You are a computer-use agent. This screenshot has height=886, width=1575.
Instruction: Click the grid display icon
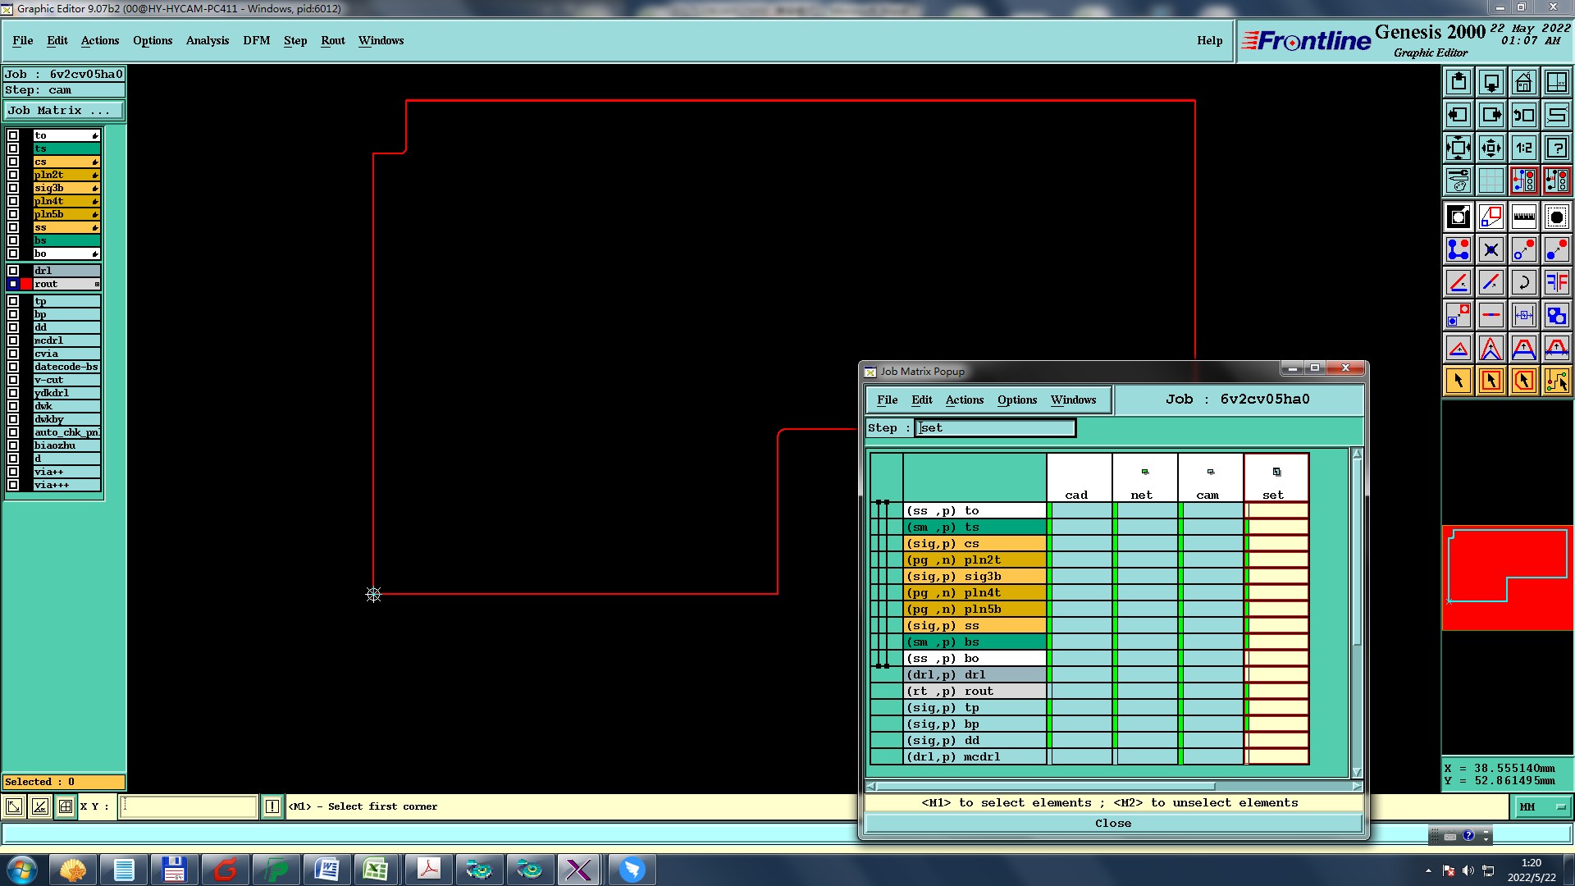pyautogui.click(x=1491, y=180)
